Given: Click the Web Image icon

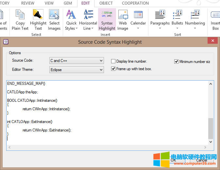Looking at the screenshot, I should [x=123, y=15].
